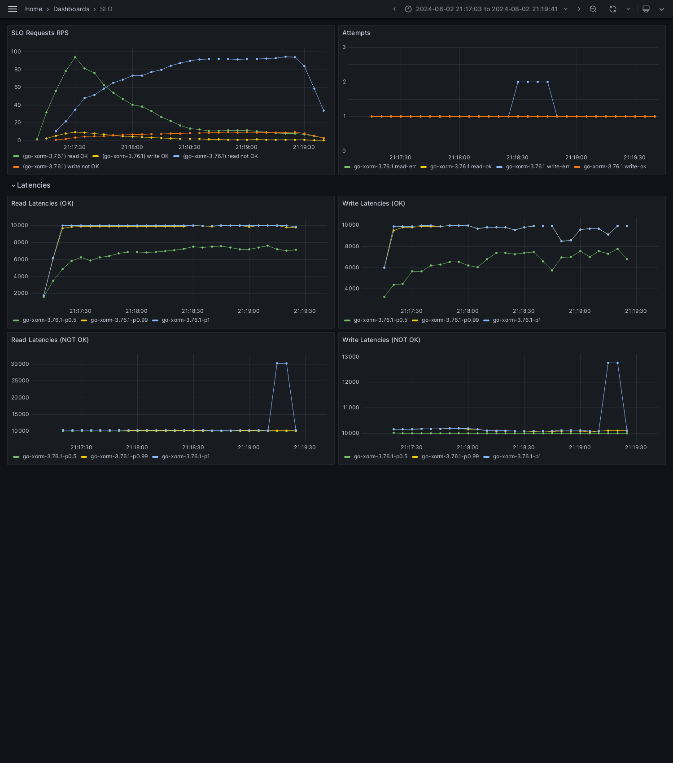Toggle p0.5 series in Read Latencies (OK)
Viewport: 673px width, 763px height.
tap(49, 320)
